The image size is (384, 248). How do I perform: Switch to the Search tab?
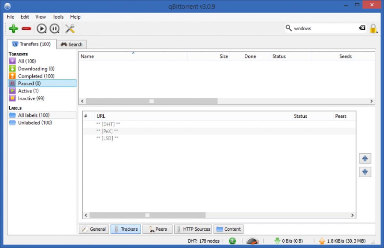[72, 44]
